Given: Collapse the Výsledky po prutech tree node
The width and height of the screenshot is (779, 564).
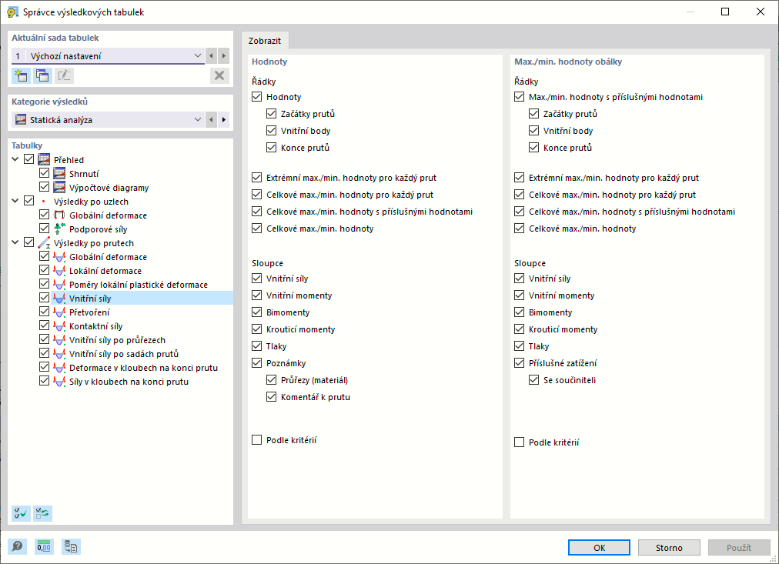Looking at the screenshot, I should (16, 243).
